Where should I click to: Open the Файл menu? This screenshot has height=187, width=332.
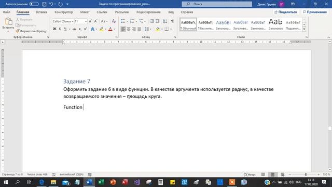coord(7,12)
